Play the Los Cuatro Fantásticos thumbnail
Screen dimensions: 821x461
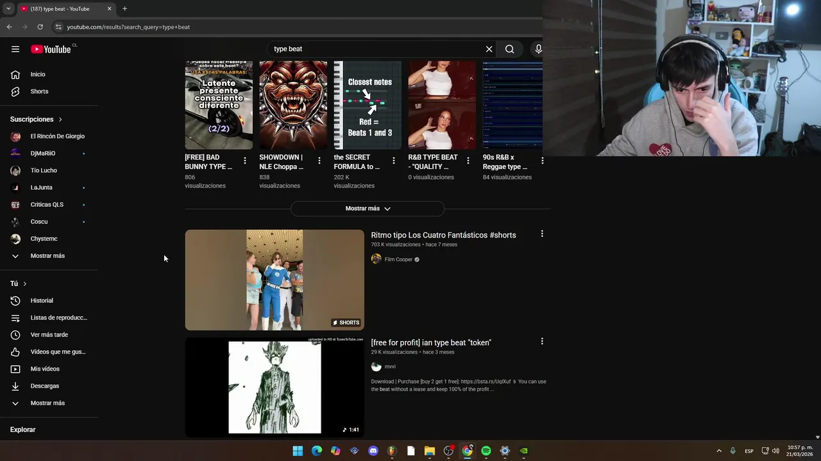click(x=275, y=280)
